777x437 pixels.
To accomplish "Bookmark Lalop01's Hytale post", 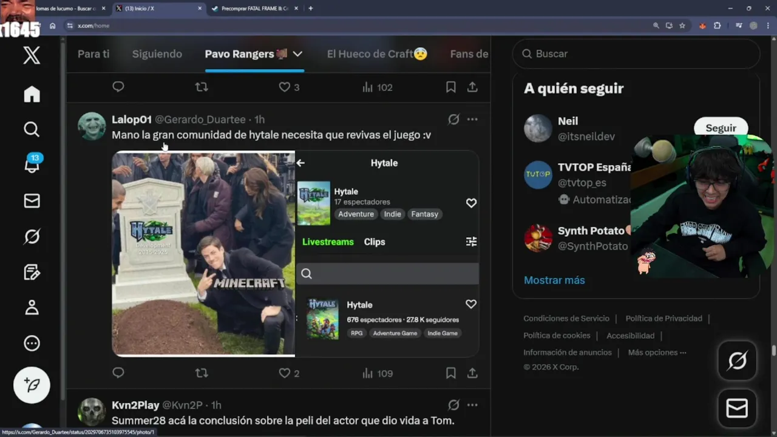I will 450,373.
